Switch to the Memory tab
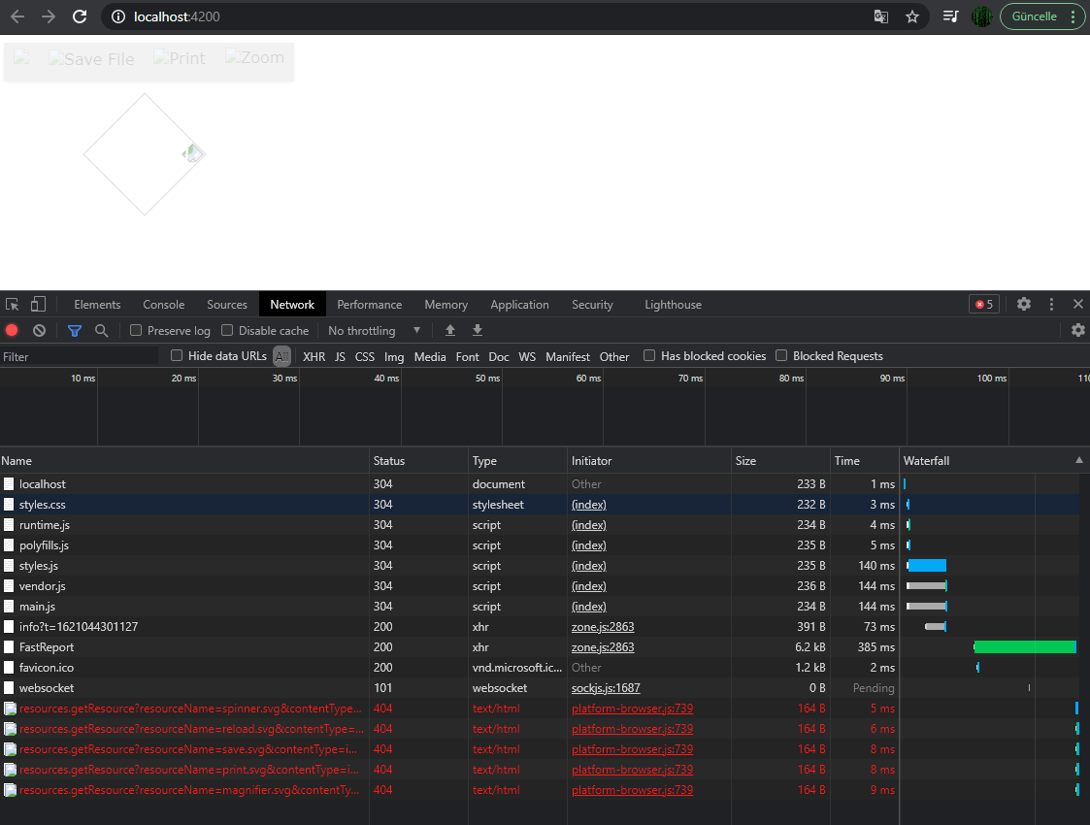This screenshot has height=825, width=1090. [446, 305]
